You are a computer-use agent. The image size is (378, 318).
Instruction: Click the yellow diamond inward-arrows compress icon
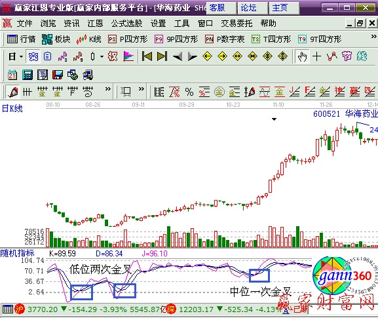[252, 56]
